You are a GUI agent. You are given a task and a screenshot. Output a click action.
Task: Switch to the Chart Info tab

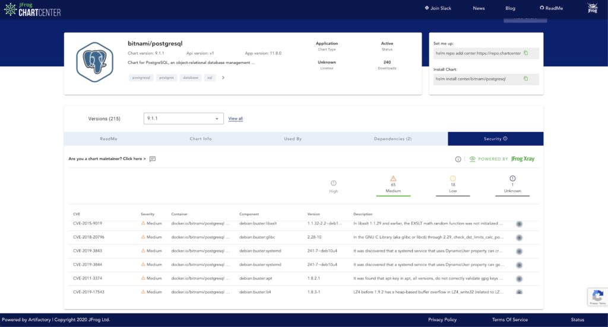tap(201, 139)
